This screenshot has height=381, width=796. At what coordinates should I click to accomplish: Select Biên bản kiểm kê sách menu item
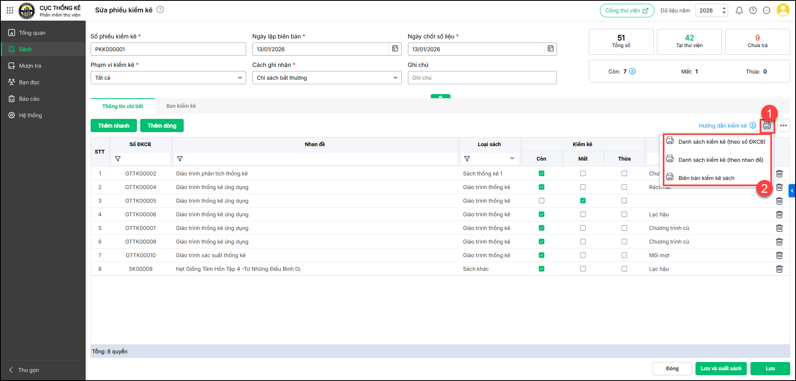[x=706, y=178]
